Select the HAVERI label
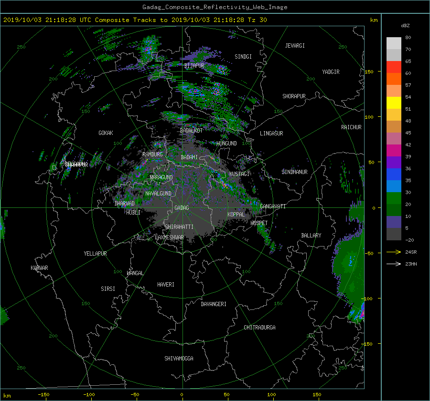Viewport: 430px width, 401px height. (x=166, y=285)
